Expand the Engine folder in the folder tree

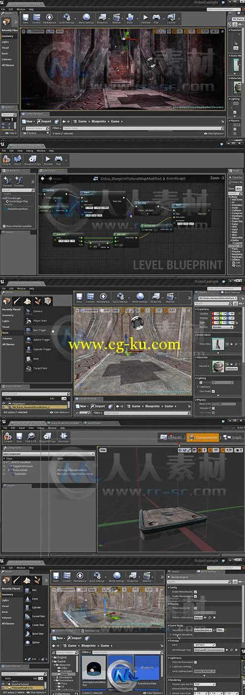tap(53, 656)
